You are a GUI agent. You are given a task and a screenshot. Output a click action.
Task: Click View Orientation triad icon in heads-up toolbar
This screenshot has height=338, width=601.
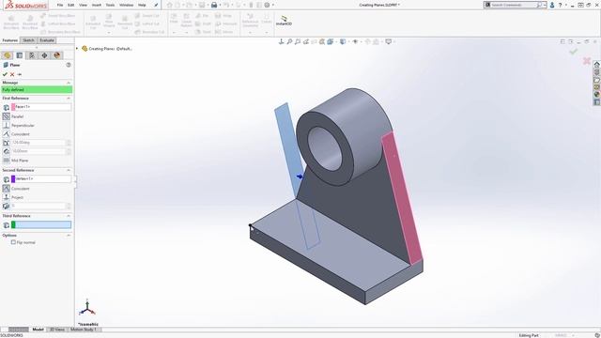coord(281,41)
